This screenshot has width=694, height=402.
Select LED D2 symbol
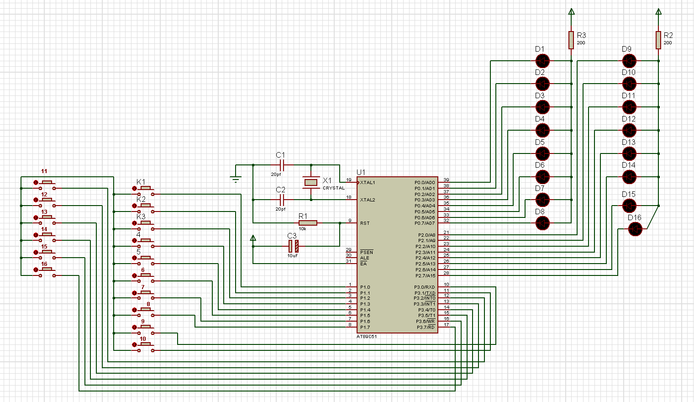(542, 84)
